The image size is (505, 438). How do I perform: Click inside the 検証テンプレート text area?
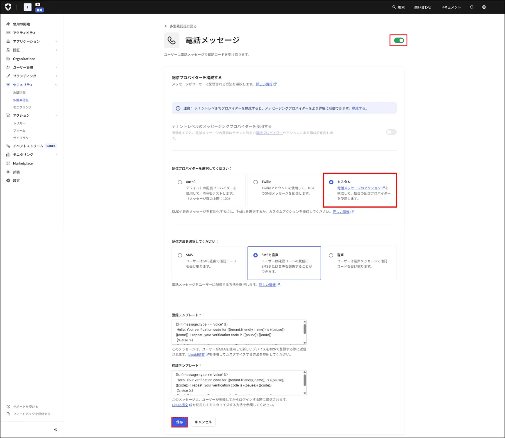(237, 383)
